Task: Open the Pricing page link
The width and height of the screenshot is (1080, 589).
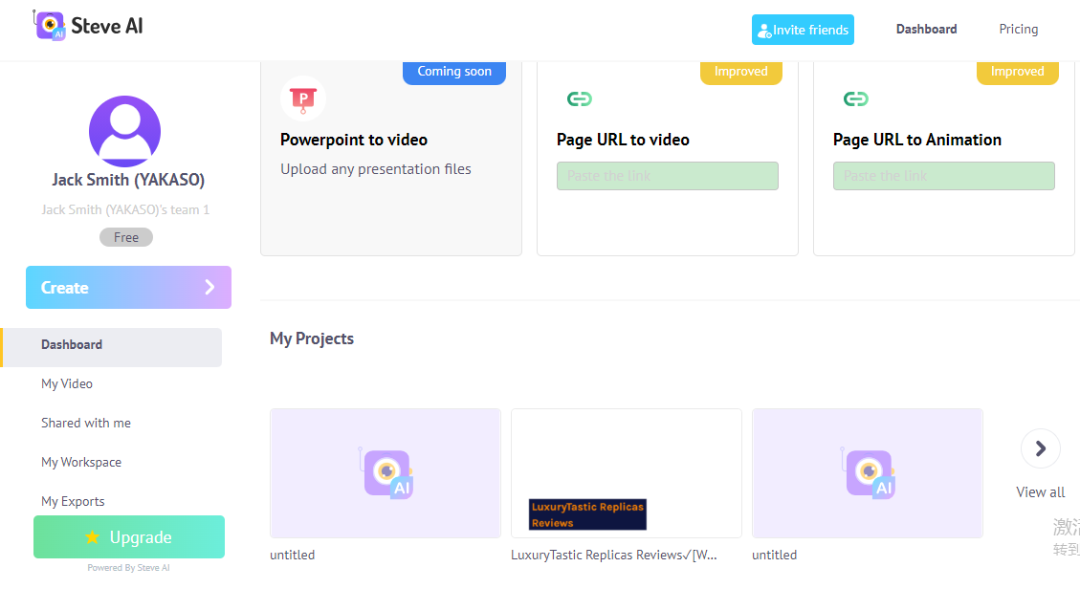Action: click(1018, 29)
